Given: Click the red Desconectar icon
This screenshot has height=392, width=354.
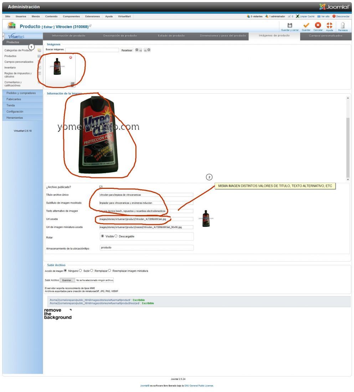Looking at the screenshot, I should click(x=334, y=16).
